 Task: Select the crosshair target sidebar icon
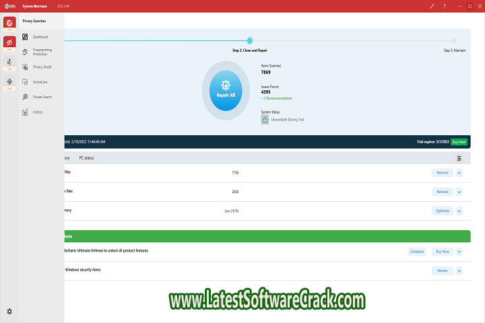pyautogui.click(x=9, y=81)
